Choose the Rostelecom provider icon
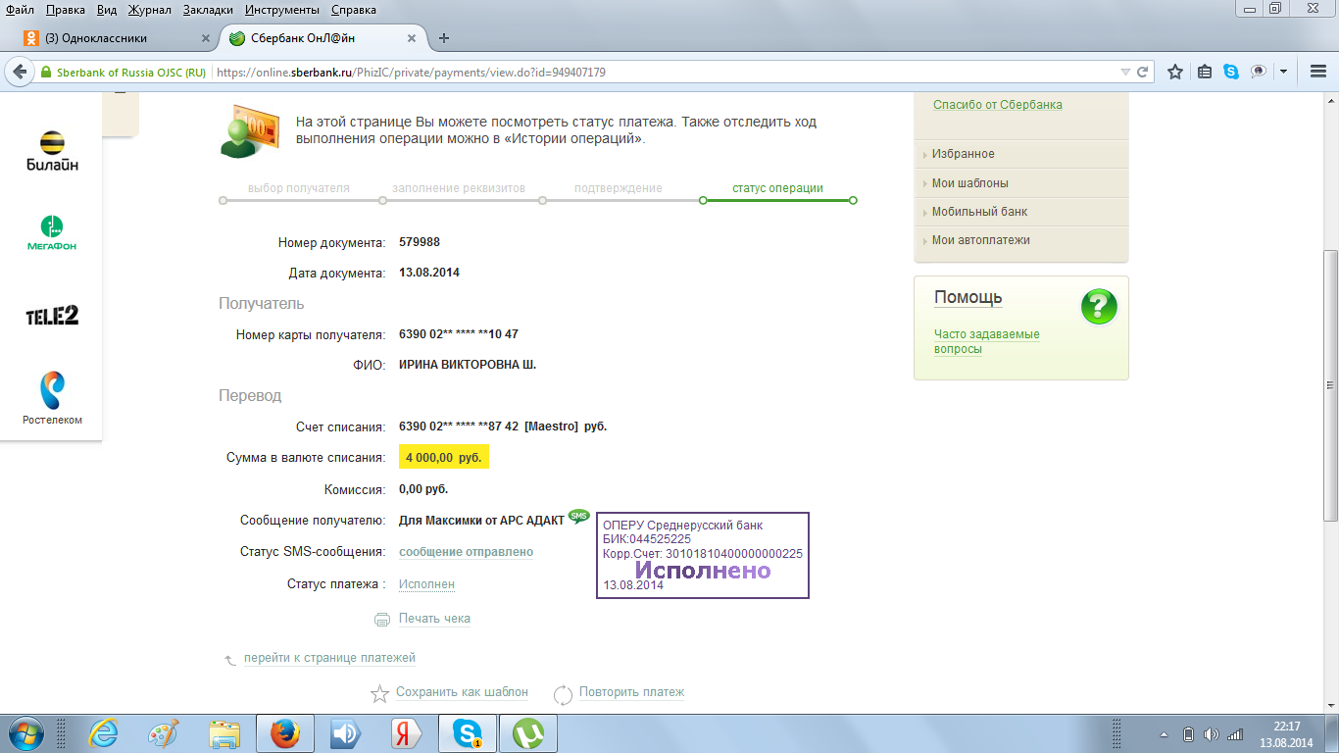 click(x=52, y=397)
